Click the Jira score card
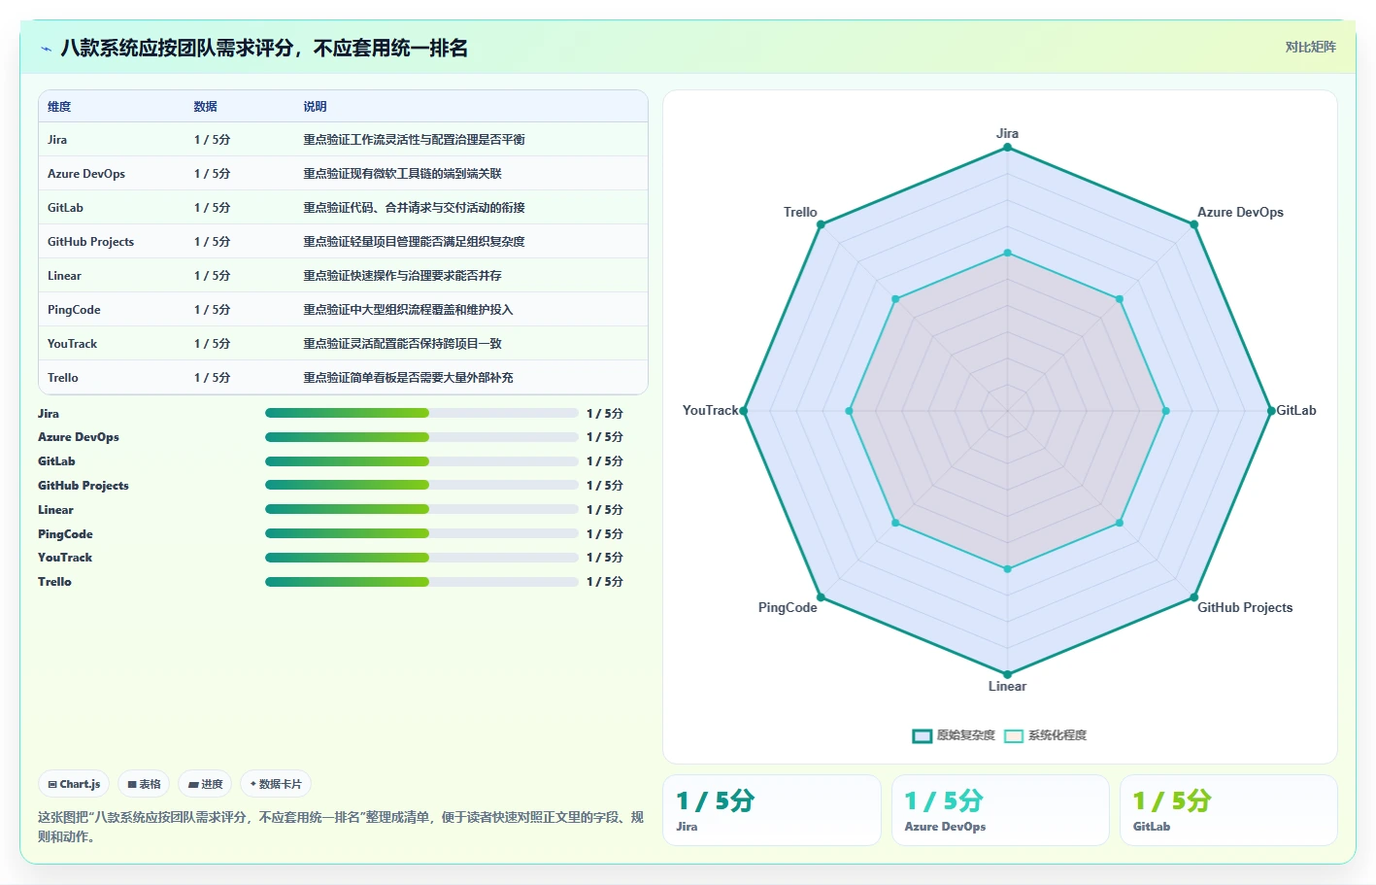Image resolution: width=1376 pixels, height=885 pixels. pos(772,810)
